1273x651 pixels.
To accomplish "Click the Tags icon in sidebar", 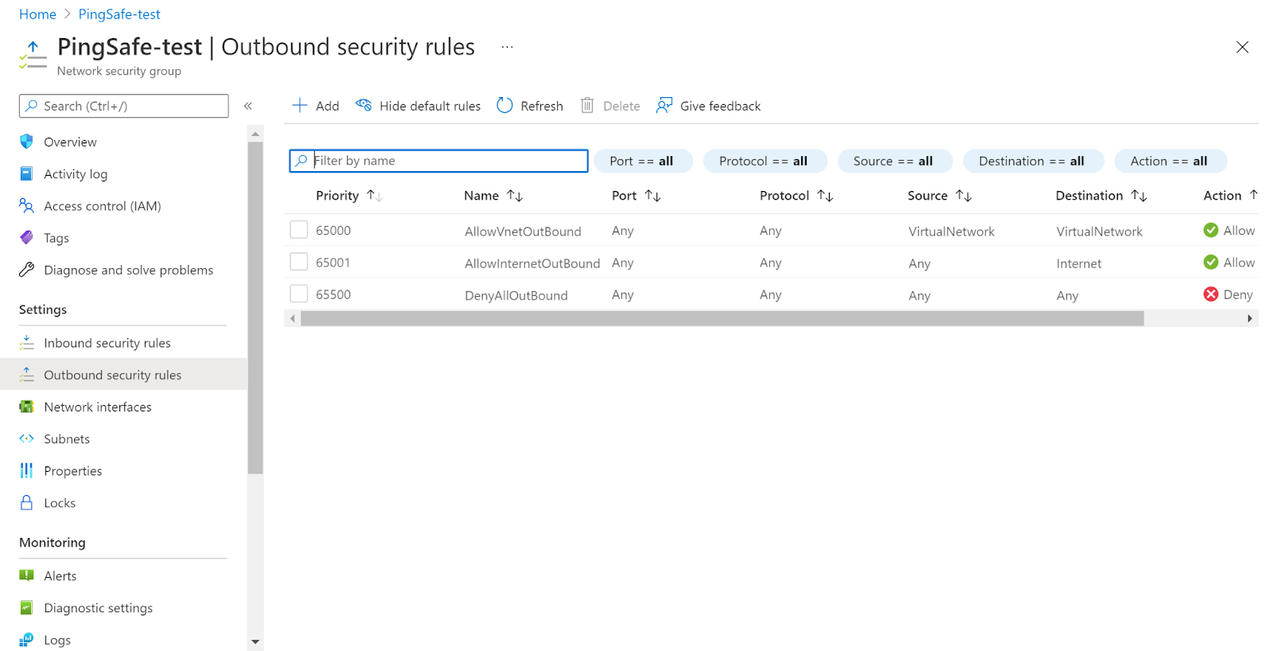I will coord(26,238).
